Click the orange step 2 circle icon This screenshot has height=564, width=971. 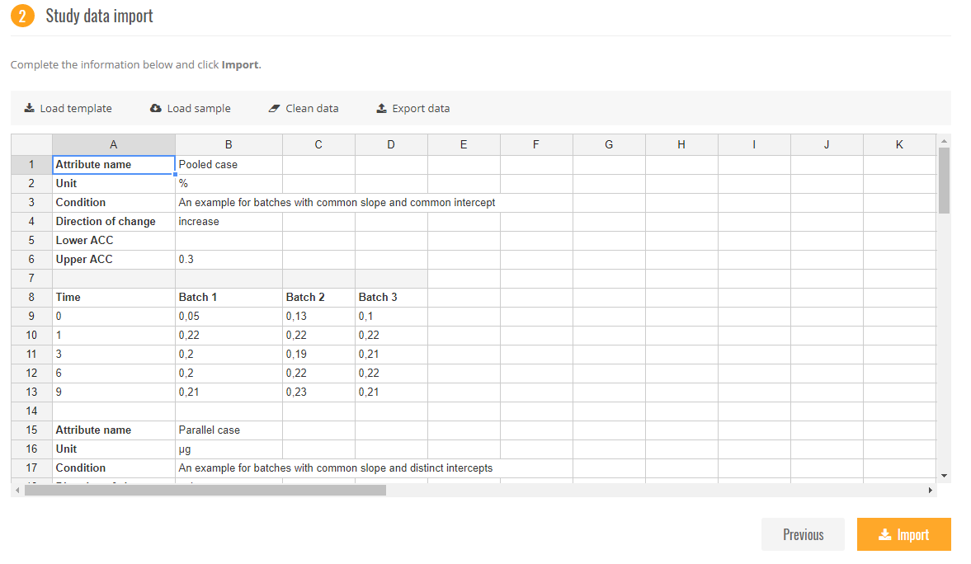coord(22,16)
